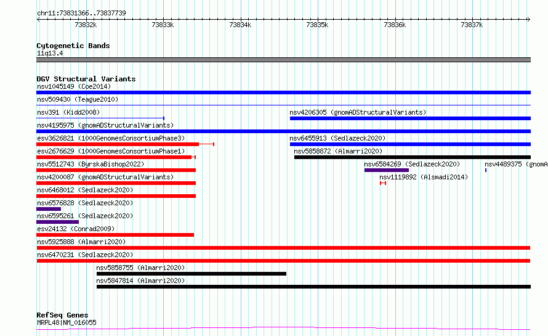This screenshot has width=548, height=336.
Task: Click the small nsv1119892 red marker
Action: pyautogui.click(x=383, y=183)
